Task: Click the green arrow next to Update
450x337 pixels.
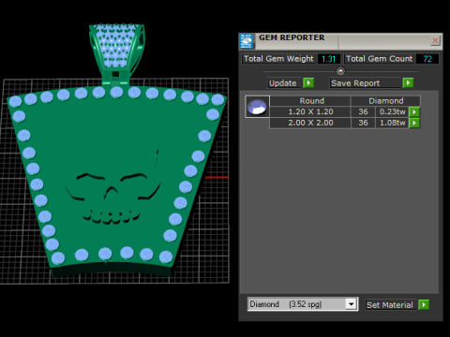Action: pyautogui.click(x=308, y=83)
